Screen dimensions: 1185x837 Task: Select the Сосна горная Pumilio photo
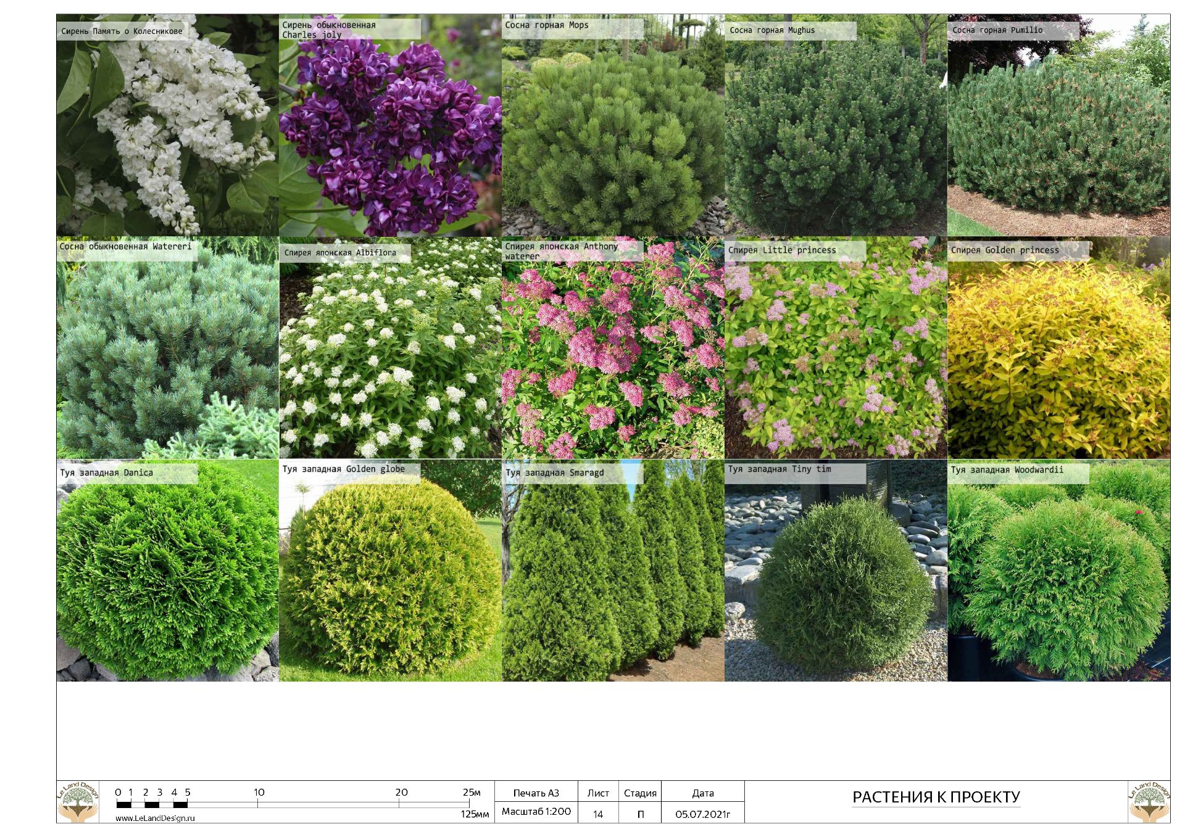point(1058,136)
